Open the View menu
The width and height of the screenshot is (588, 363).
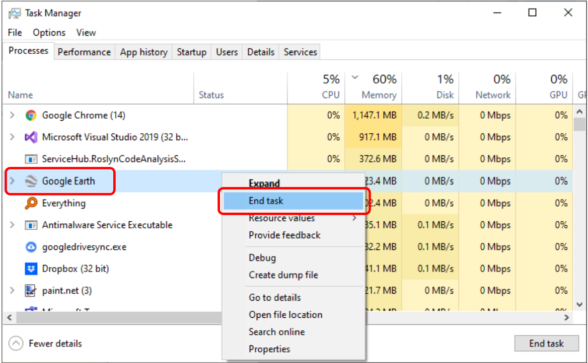86,33
